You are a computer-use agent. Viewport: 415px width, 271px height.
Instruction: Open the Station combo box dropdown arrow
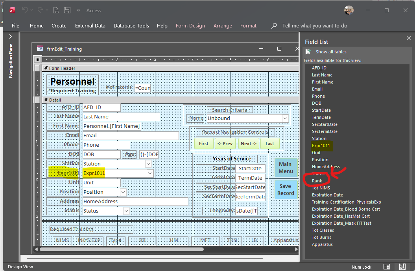(148, 164)
